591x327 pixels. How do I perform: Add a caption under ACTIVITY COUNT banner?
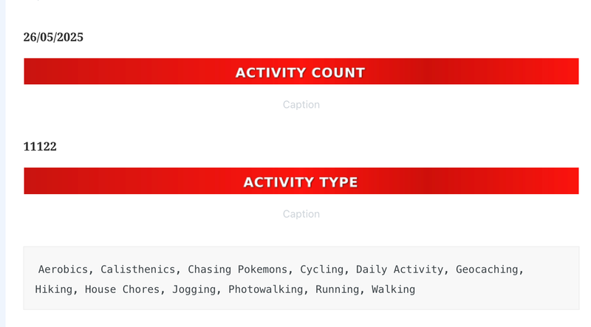(301, 105)
